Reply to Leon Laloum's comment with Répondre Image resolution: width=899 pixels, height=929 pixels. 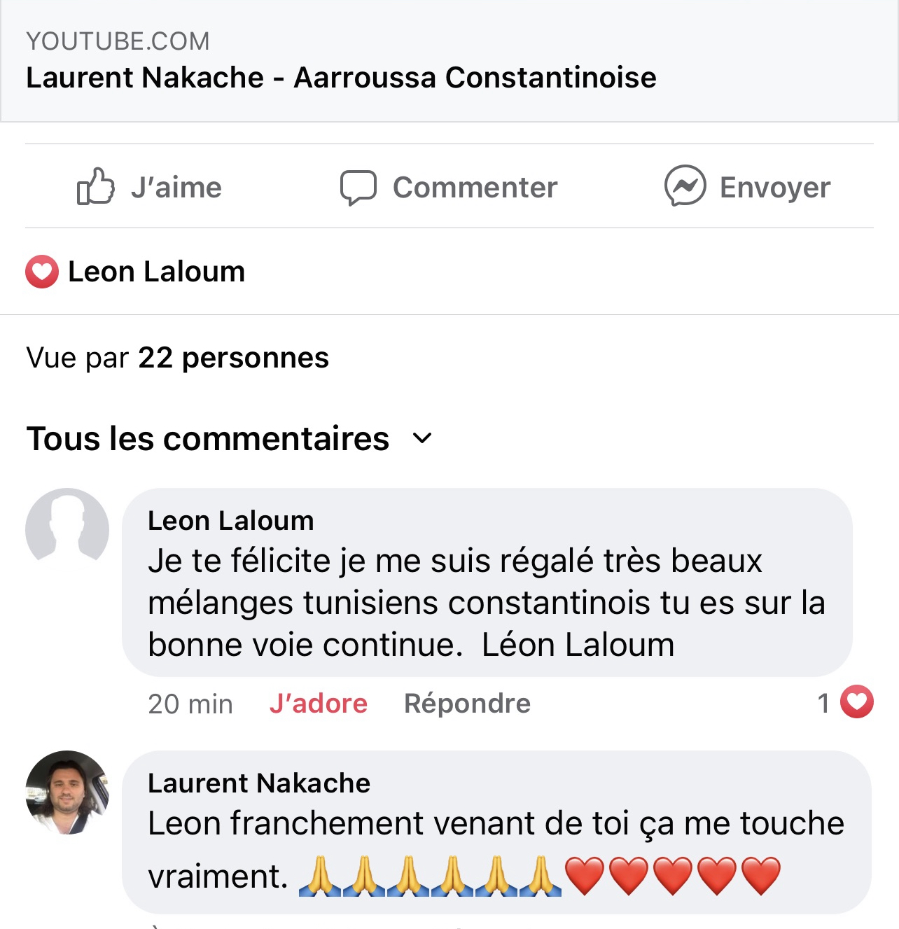tap(467, 704)
